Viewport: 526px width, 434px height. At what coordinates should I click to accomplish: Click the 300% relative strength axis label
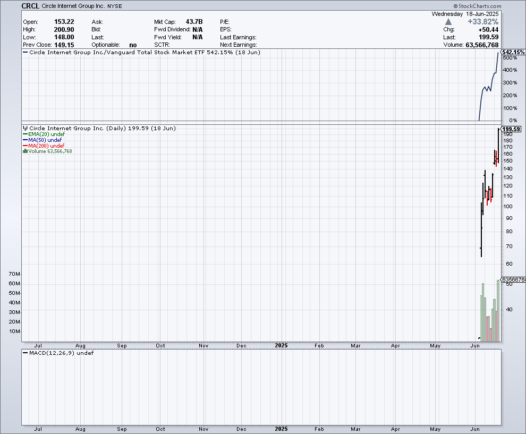coord(510,82)
